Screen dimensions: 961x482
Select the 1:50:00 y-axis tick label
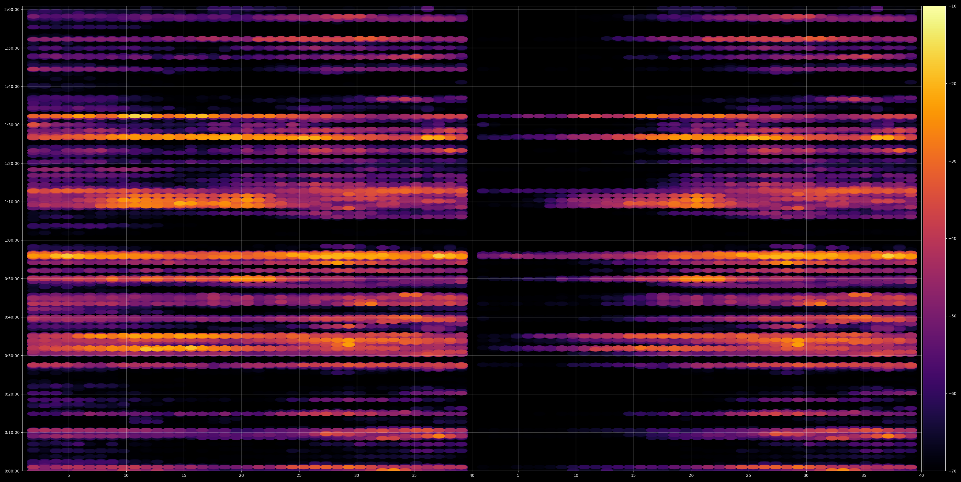(x=12, y=48)
